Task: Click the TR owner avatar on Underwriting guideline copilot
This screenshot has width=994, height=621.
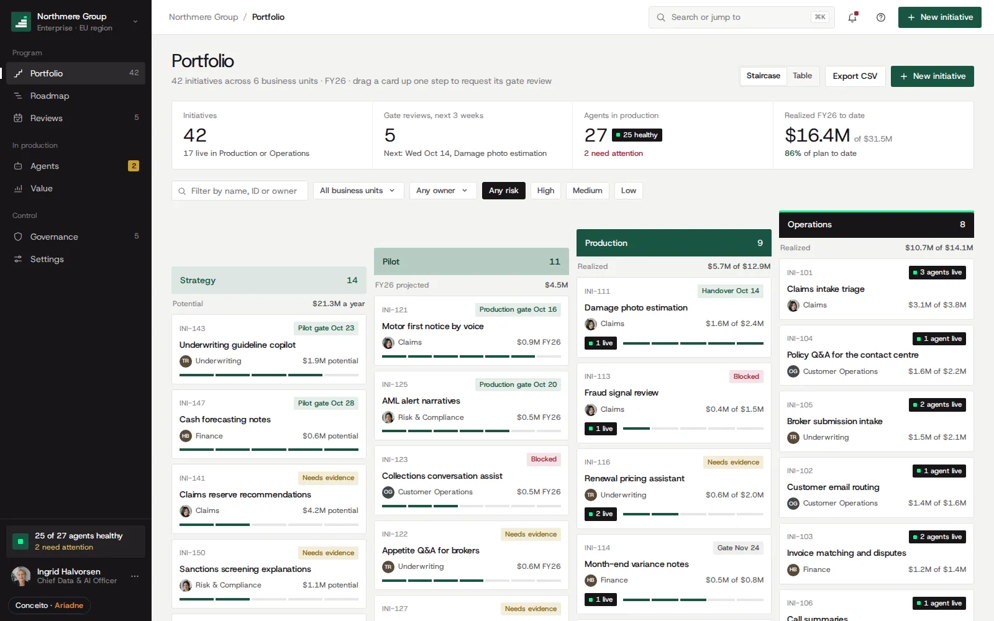Action: (185, 361)
